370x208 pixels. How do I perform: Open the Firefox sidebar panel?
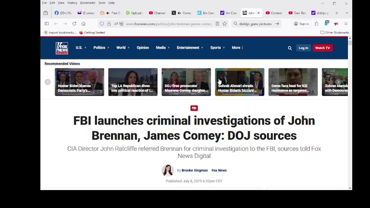coord(47,24)
